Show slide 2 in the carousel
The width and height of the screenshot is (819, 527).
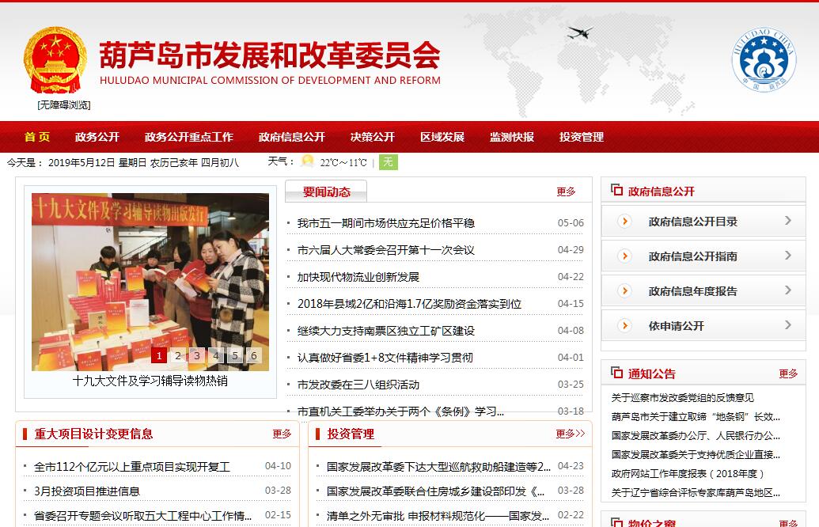[x=178, y=356]
